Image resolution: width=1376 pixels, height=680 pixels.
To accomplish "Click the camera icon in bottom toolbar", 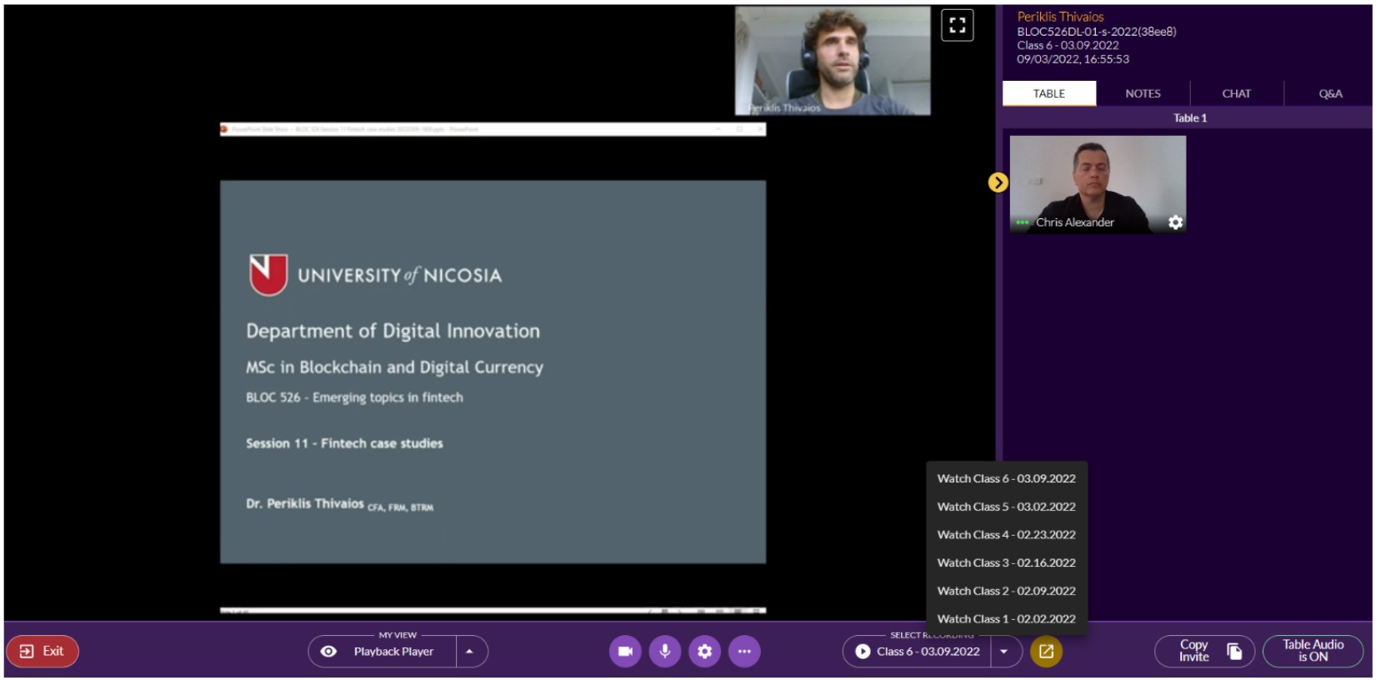I will click(x=625, y=652).
